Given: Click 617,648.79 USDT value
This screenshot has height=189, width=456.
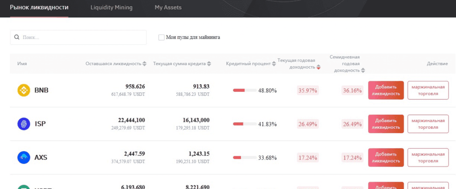Looking at the screenshot, I should coord(128,94).
